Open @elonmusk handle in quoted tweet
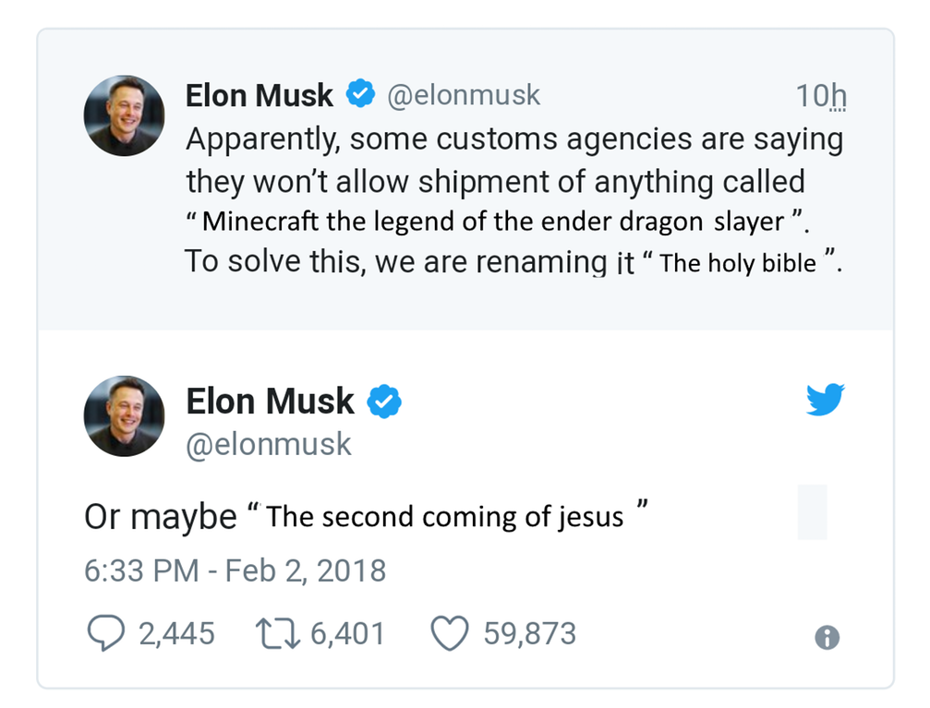The width and height of the screenshot is (930, 708). (464, 95)
